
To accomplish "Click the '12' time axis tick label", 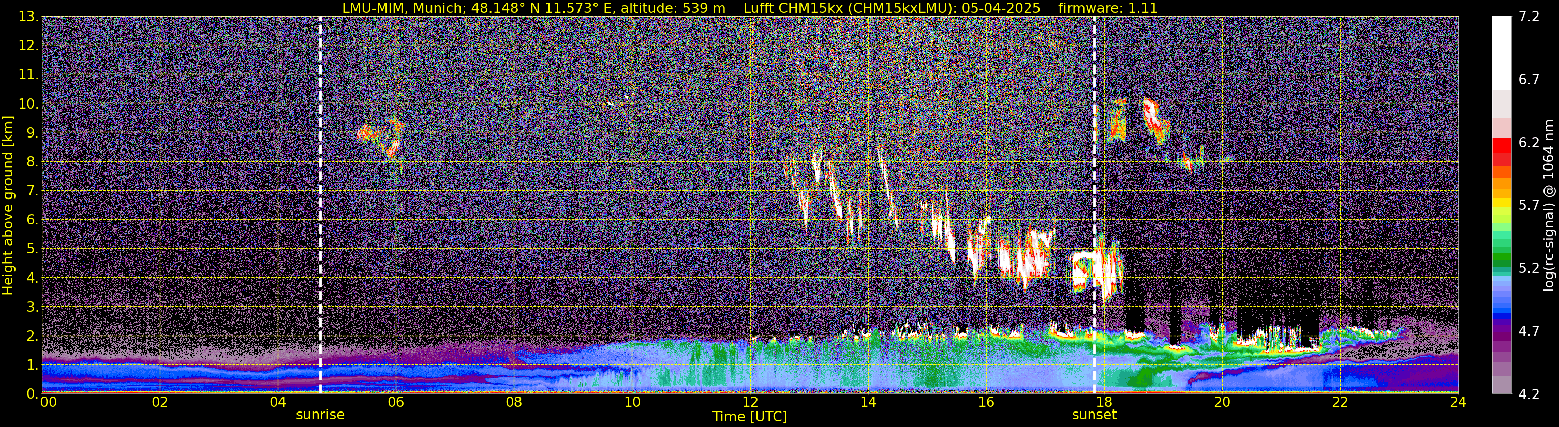I will click(750, 402).
